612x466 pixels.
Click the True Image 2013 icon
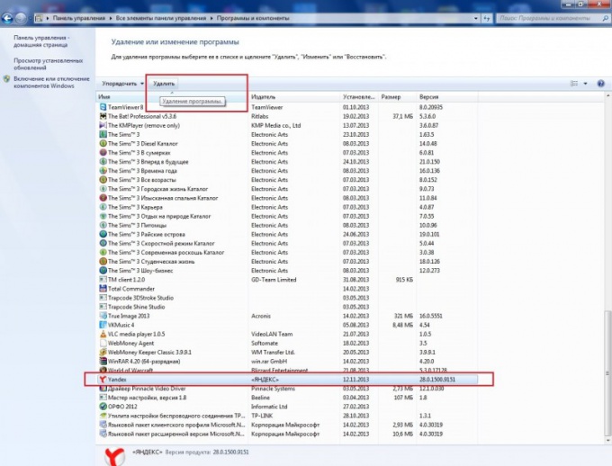point(103,316)
